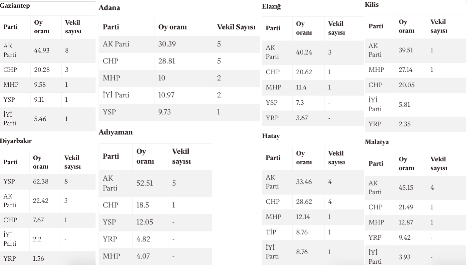Select the Adıyaman heading text
The image size is (467, 265).
pyautogui.click(x=116, y=132)
